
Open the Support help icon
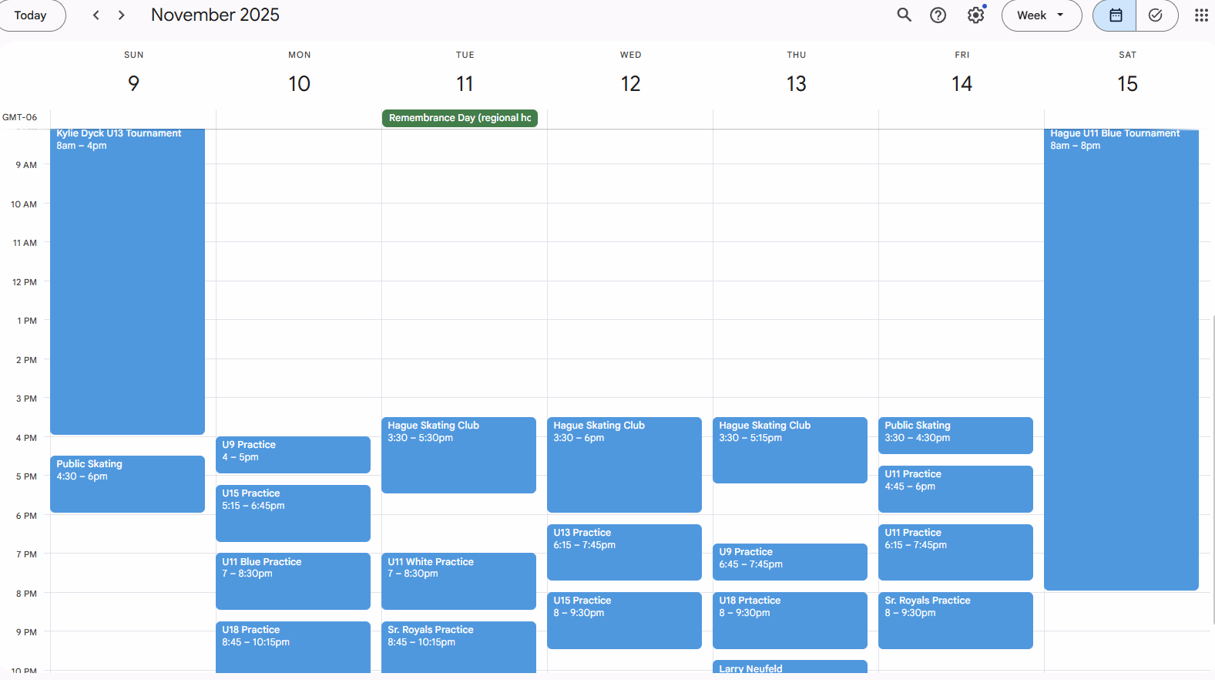click(x=938, y=15)
